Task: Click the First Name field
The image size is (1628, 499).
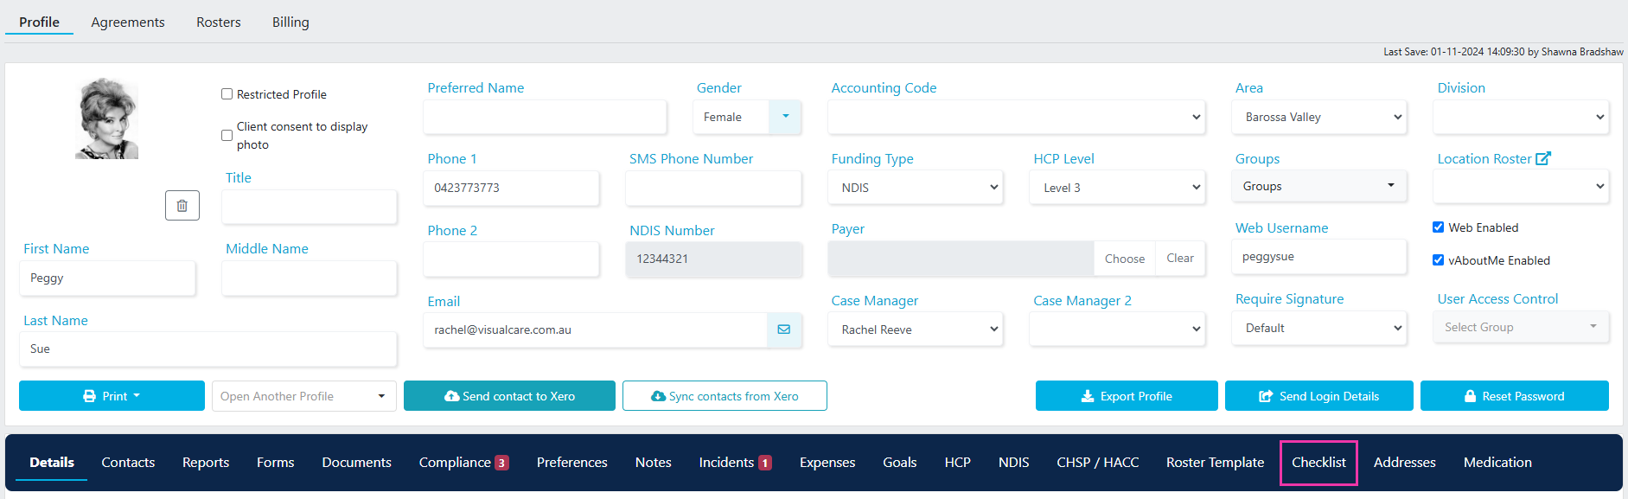Action: [x=107, y=278]
